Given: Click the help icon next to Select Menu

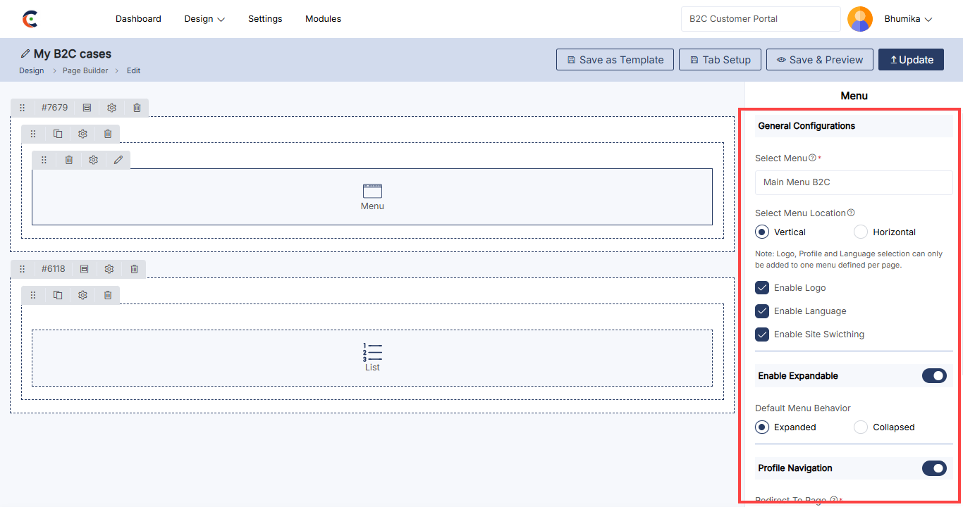Looking at the screenshot, I should coord(812,158).
